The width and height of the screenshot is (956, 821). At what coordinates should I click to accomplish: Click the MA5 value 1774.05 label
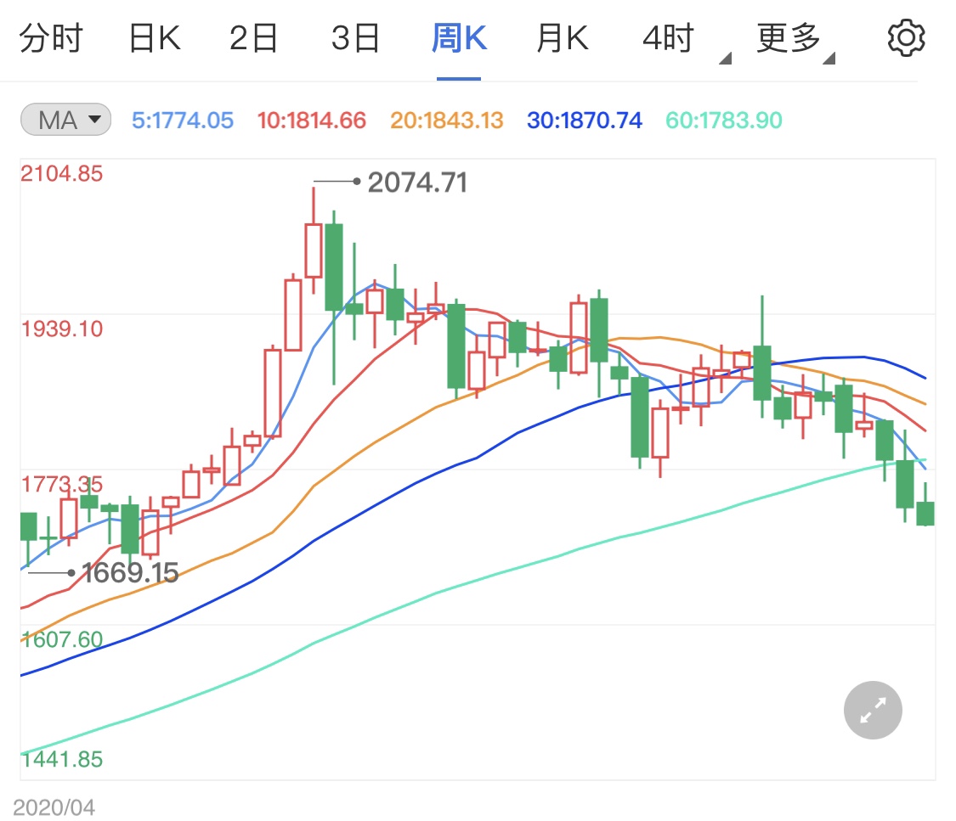[183, 121]
